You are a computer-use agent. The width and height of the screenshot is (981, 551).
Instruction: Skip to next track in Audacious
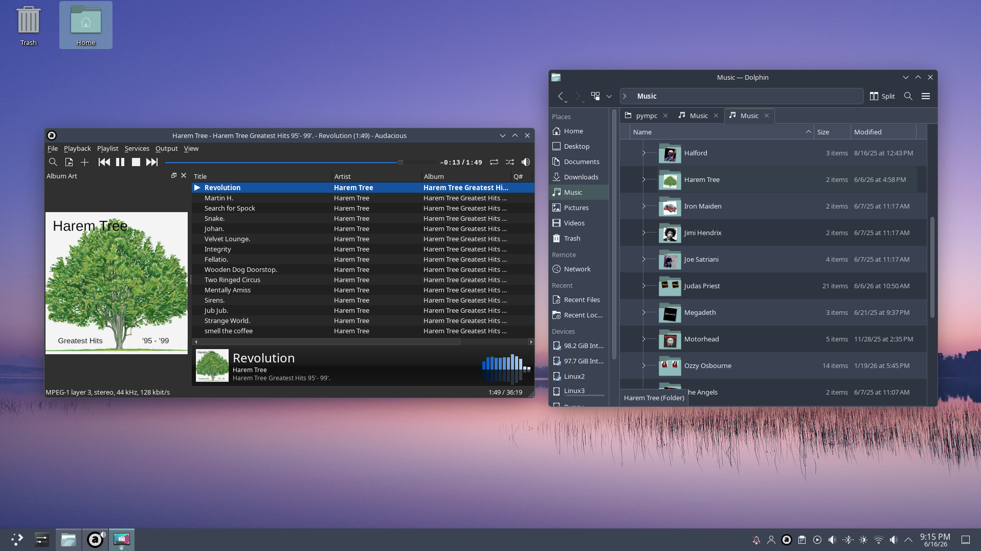[152, 162]
